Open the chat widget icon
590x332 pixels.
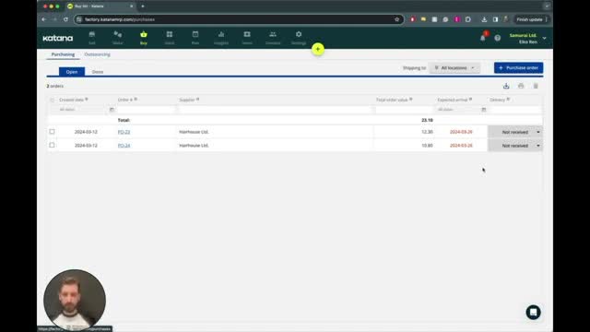pos(533,313)
